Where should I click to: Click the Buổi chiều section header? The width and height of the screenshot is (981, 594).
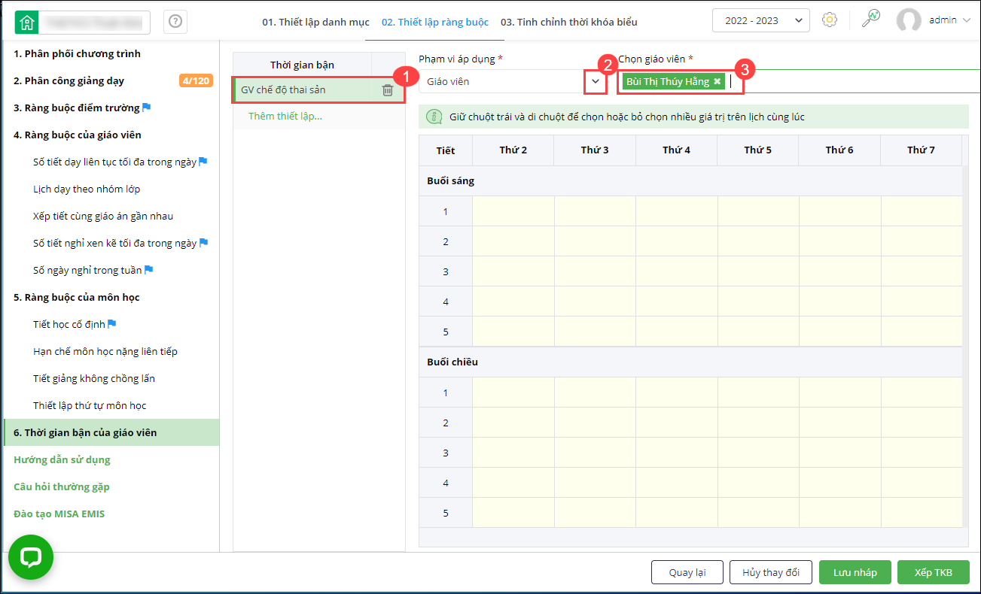[x=690, y=362]
